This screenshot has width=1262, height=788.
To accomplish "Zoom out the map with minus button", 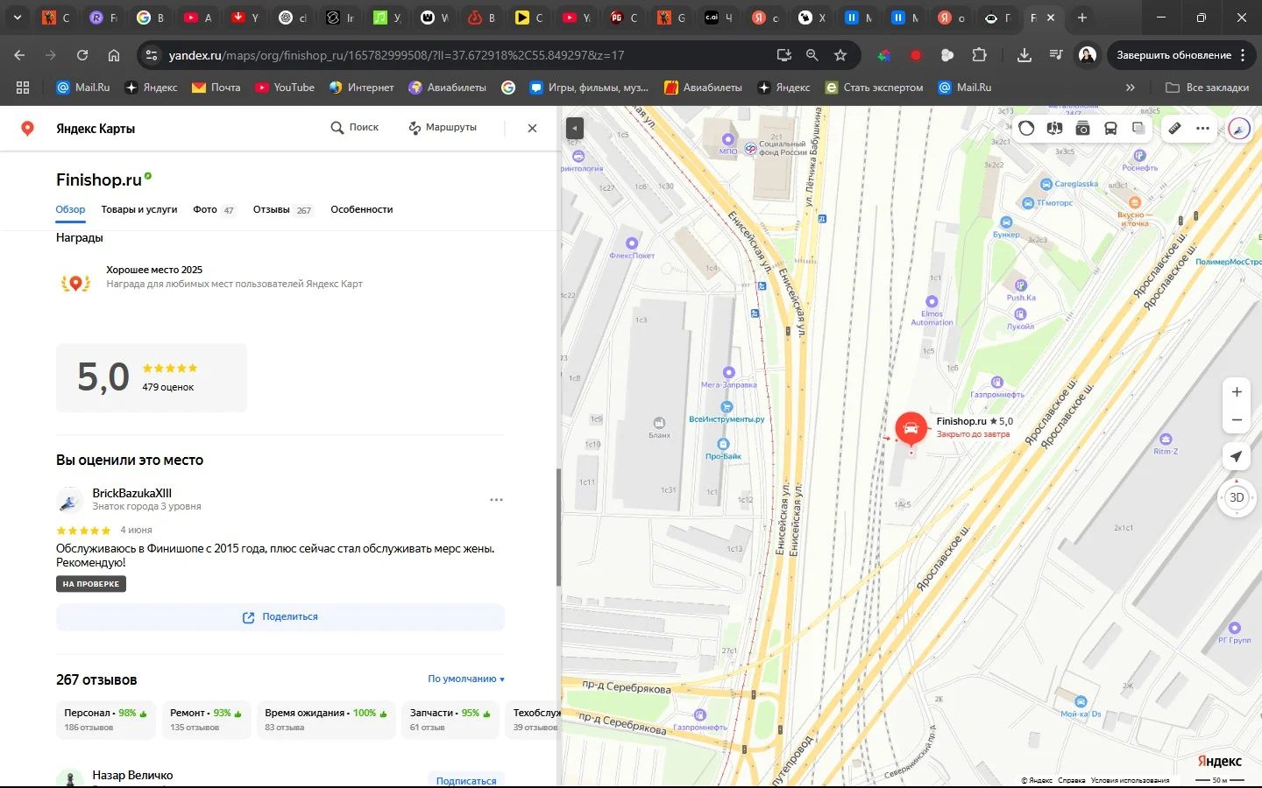I will point(1237,420).
